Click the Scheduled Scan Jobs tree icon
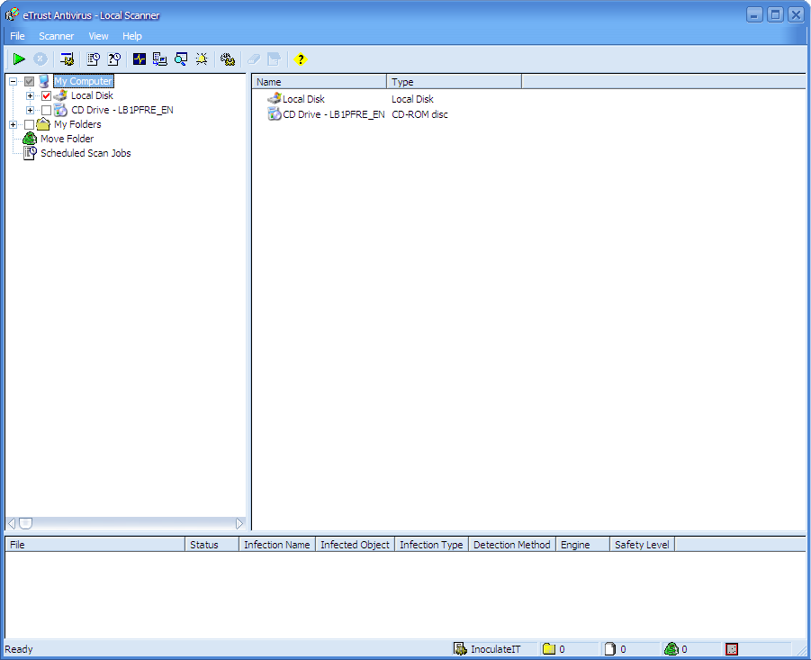The image size is (811, 660). 30,153
